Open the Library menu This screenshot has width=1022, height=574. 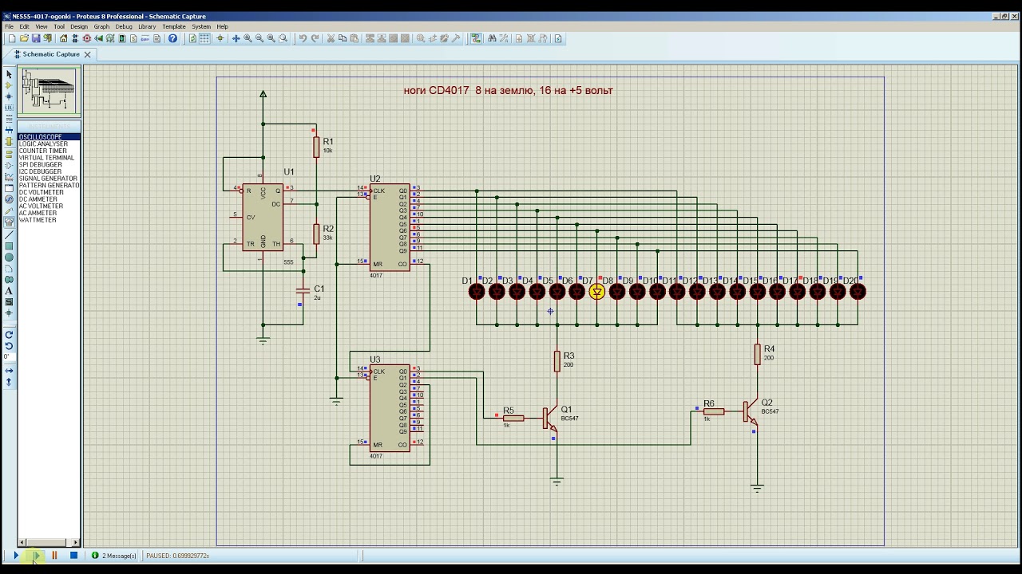[x=147, y=26]
